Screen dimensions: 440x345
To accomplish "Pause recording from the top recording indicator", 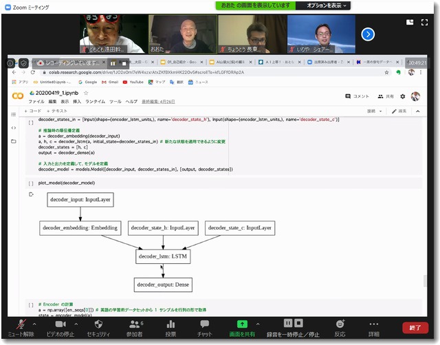I will tap(113, 64).
